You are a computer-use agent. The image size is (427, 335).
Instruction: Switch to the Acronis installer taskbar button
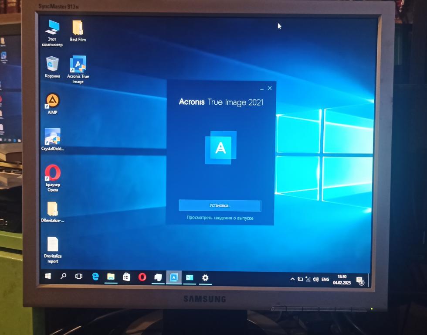pos(174,277)
